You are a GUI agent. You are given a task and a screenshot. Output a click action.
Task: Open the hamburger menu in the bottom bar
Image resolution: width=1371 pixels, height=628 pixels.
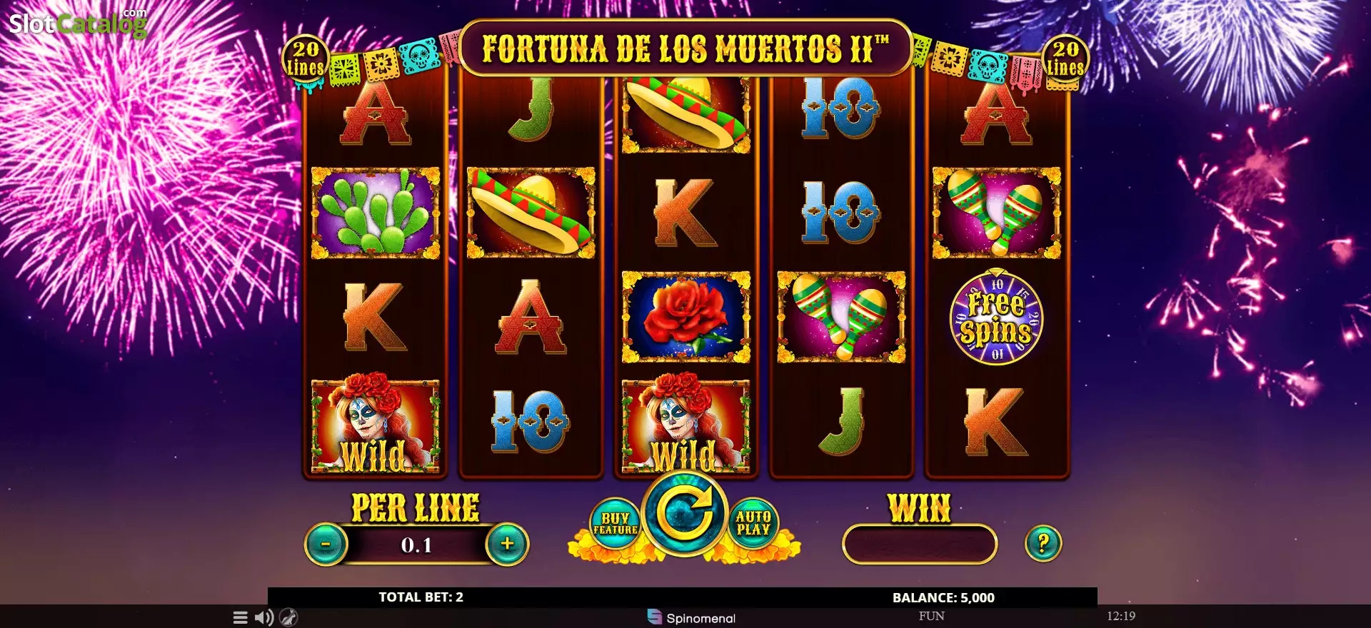coord(241,617)
